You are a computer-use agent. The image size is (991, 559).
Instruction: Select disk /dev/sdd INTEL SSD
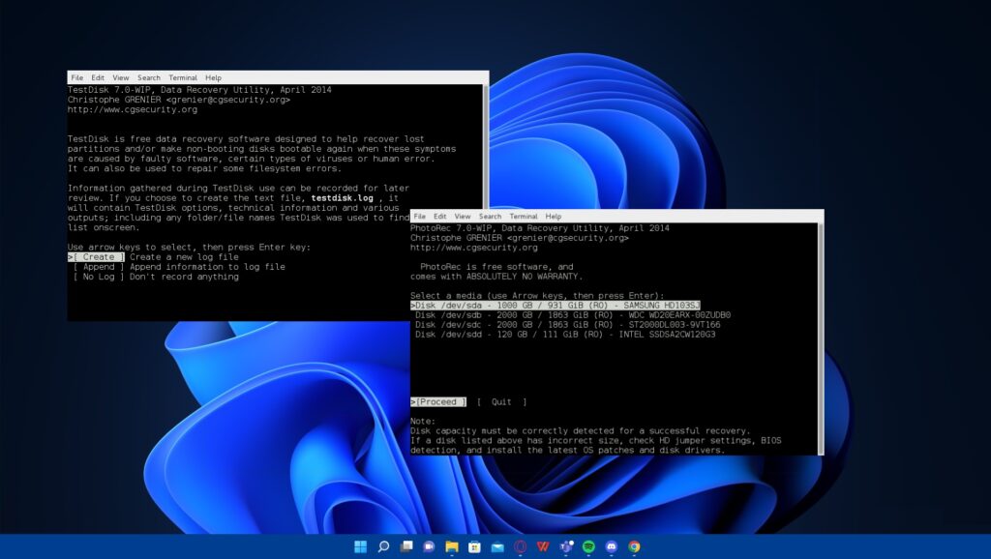[x=565, y=335]
